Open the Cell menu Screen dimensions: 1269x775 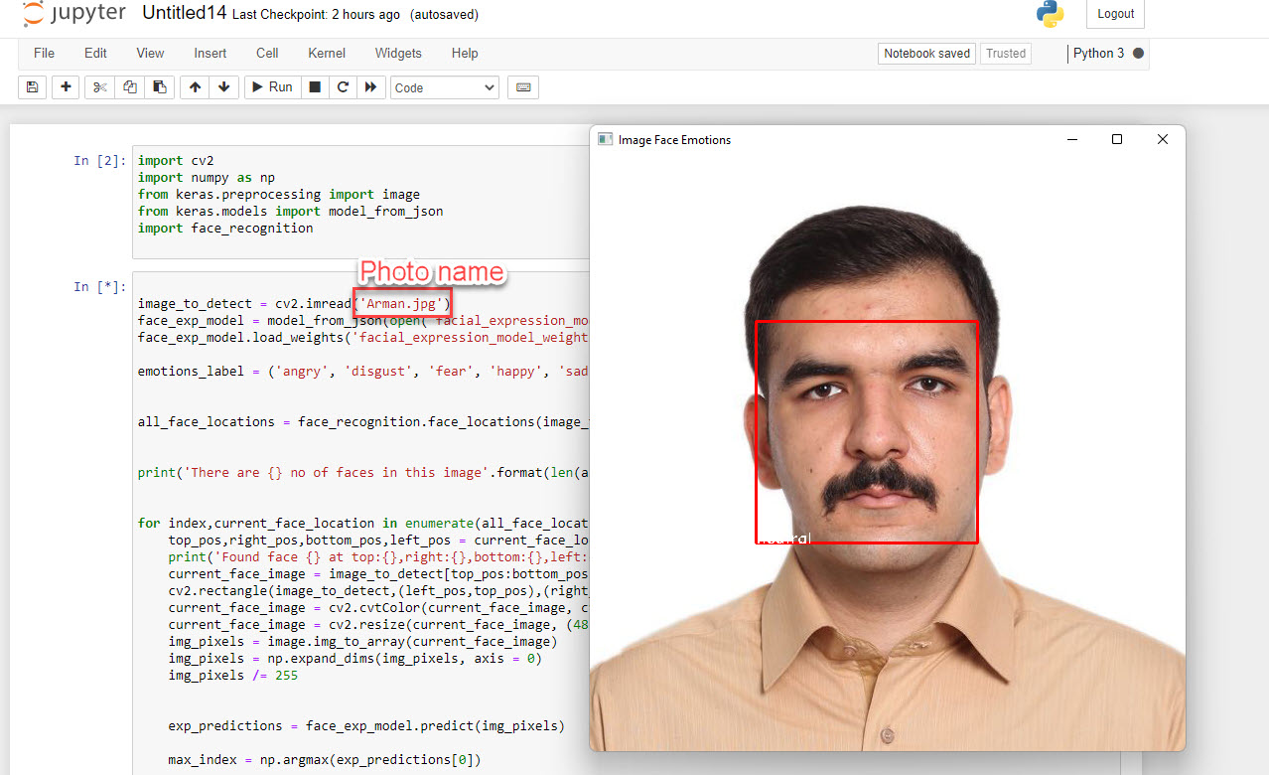pos(266,53)
